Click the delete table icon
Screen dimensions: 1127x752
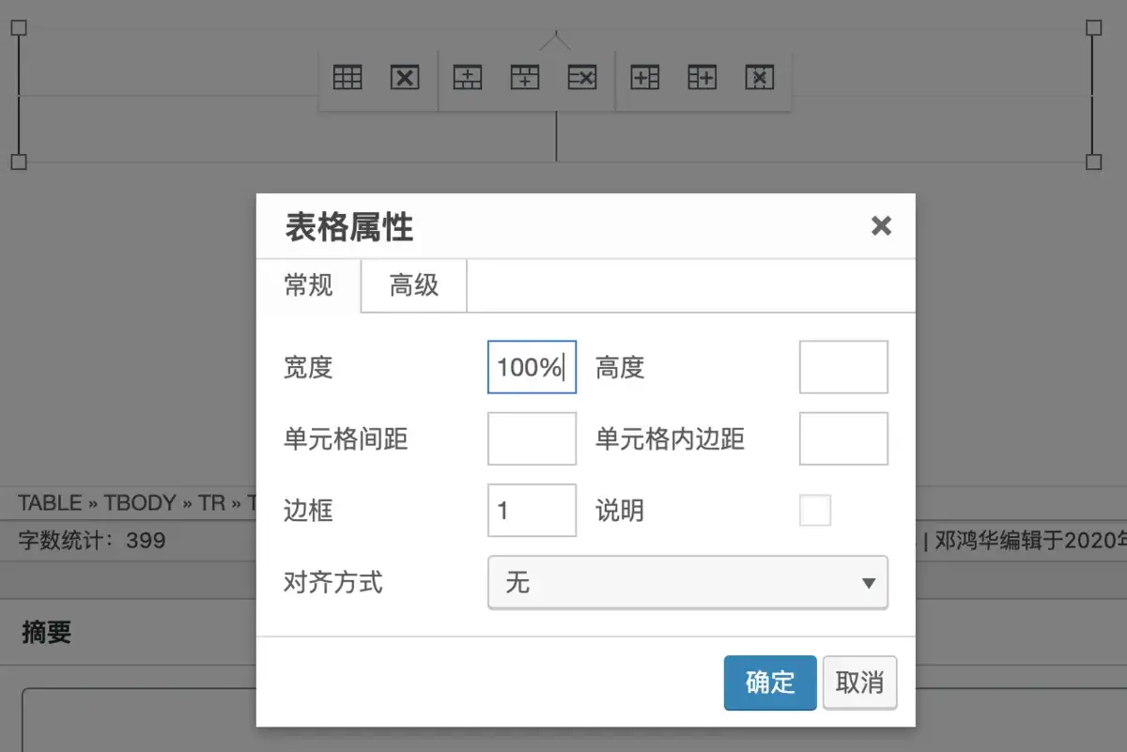click(405, 78)
